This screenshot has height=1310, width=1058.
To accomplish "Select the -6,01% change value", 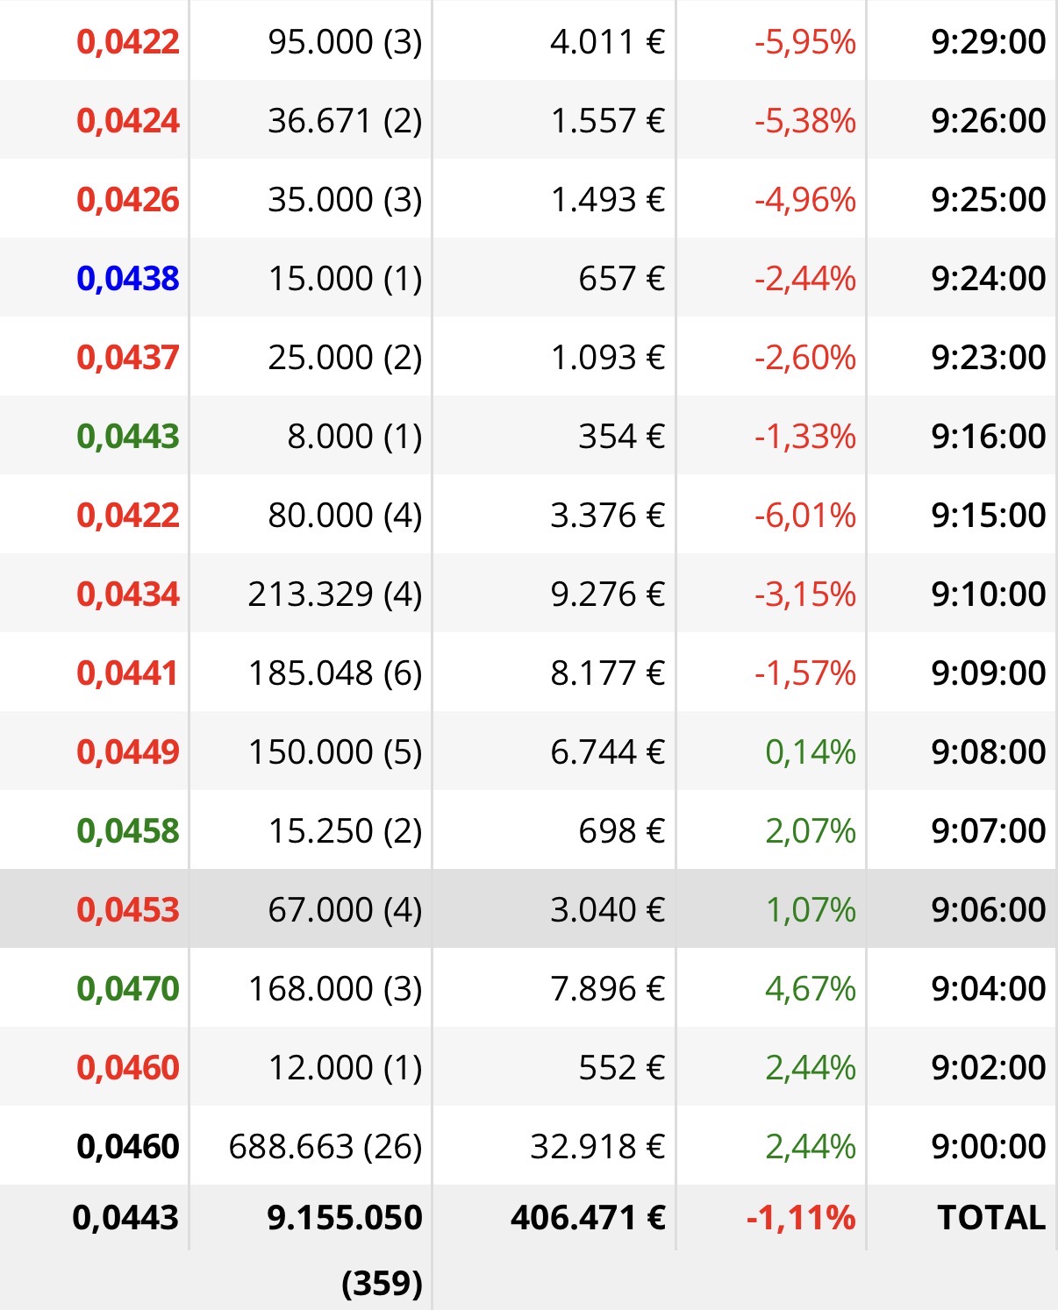I will [805, 516].
